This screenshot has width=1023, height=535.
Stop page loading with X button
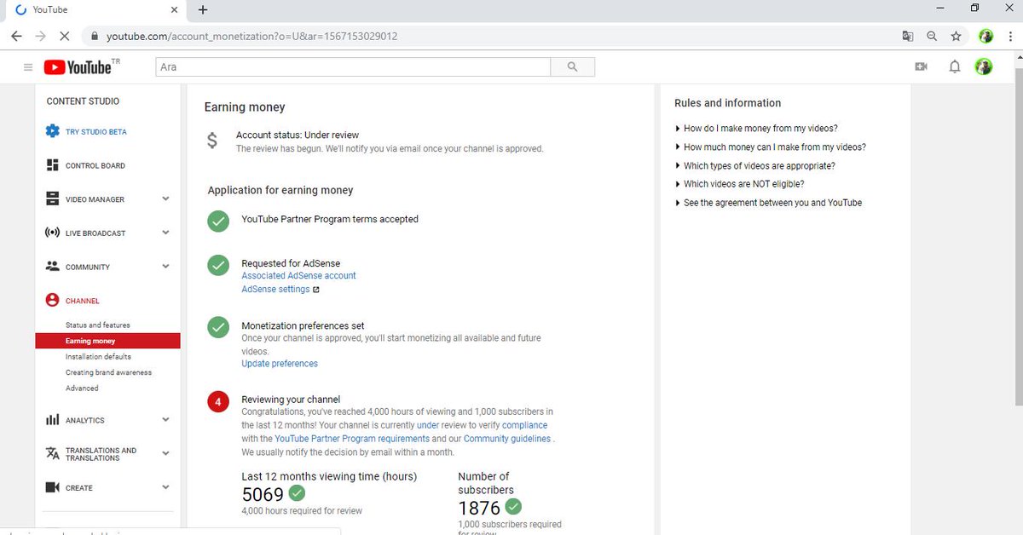66,37
